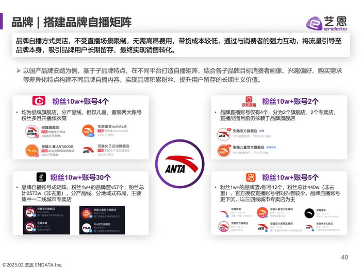Click the 安踏旗舰店 avatar in Taobao panel
Image resolution: width=361 pixels, height=270 pixels.
(32, 132)
